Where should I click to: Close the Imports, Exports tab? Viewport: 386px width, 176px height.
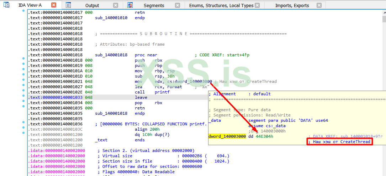[x=319, y=5]
